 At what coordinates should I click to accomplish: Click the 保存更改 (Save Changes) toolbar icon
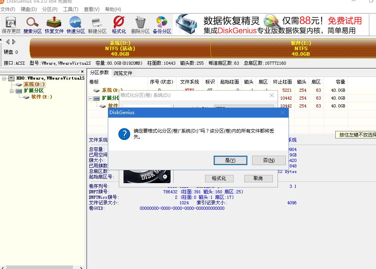tap(11, 24)
